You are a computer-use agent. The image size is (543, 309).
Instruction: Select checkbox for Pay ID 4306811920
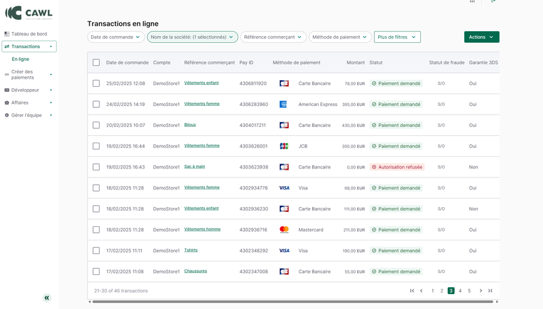pyautogui.click(x=96, y=84)
